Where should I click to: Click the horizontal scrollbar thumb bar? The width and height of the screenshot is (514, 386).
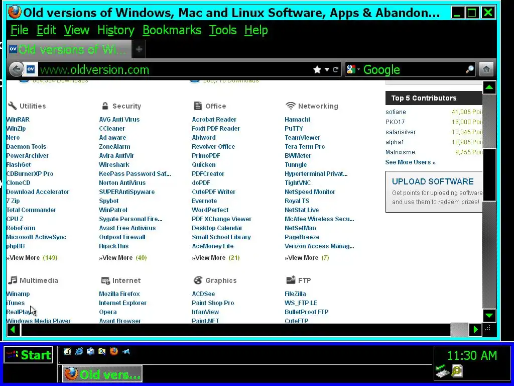point(236,330)
